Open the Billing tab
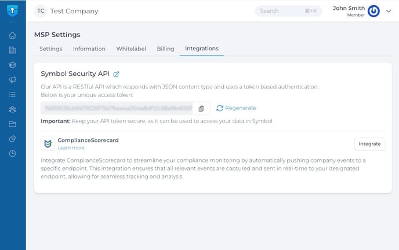The height and width of the screenshot is (250, 399). 165,49
